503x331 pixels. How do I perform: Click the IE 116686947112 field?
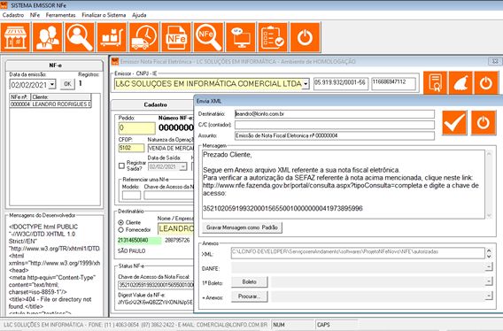point(393,83)
